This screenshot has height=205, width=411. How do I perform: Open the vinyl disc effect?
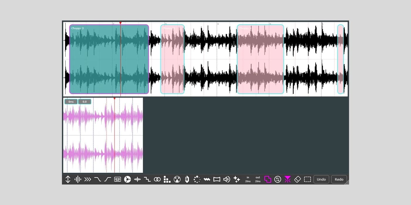[x=127, y=179]
